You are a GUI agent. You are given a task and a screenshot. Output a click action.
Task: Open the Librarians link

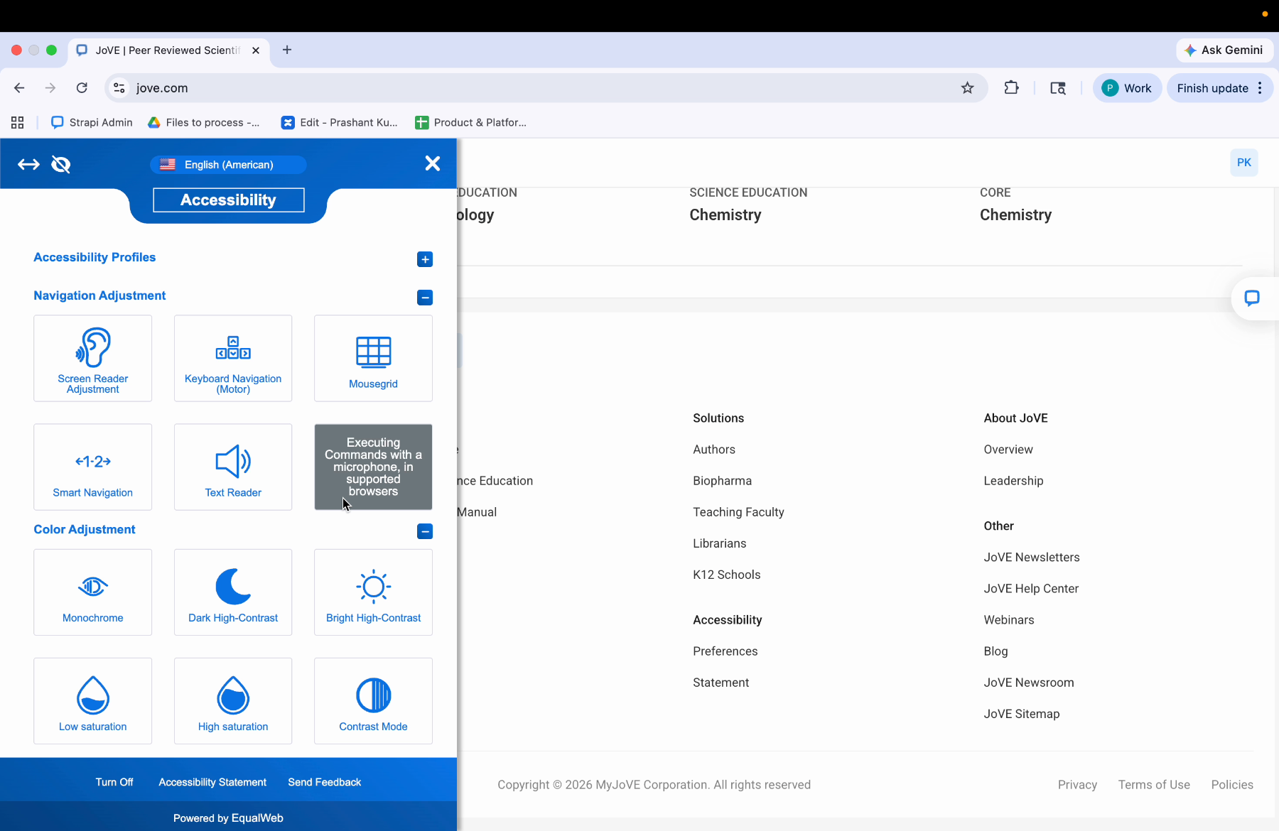coord(720,543)
